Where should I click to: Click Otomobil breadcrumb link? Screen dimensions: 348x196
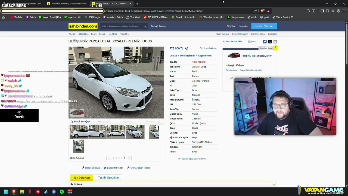point(83,34)
